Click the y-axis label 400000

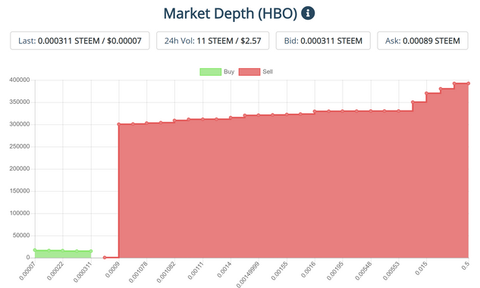[20, 80]
